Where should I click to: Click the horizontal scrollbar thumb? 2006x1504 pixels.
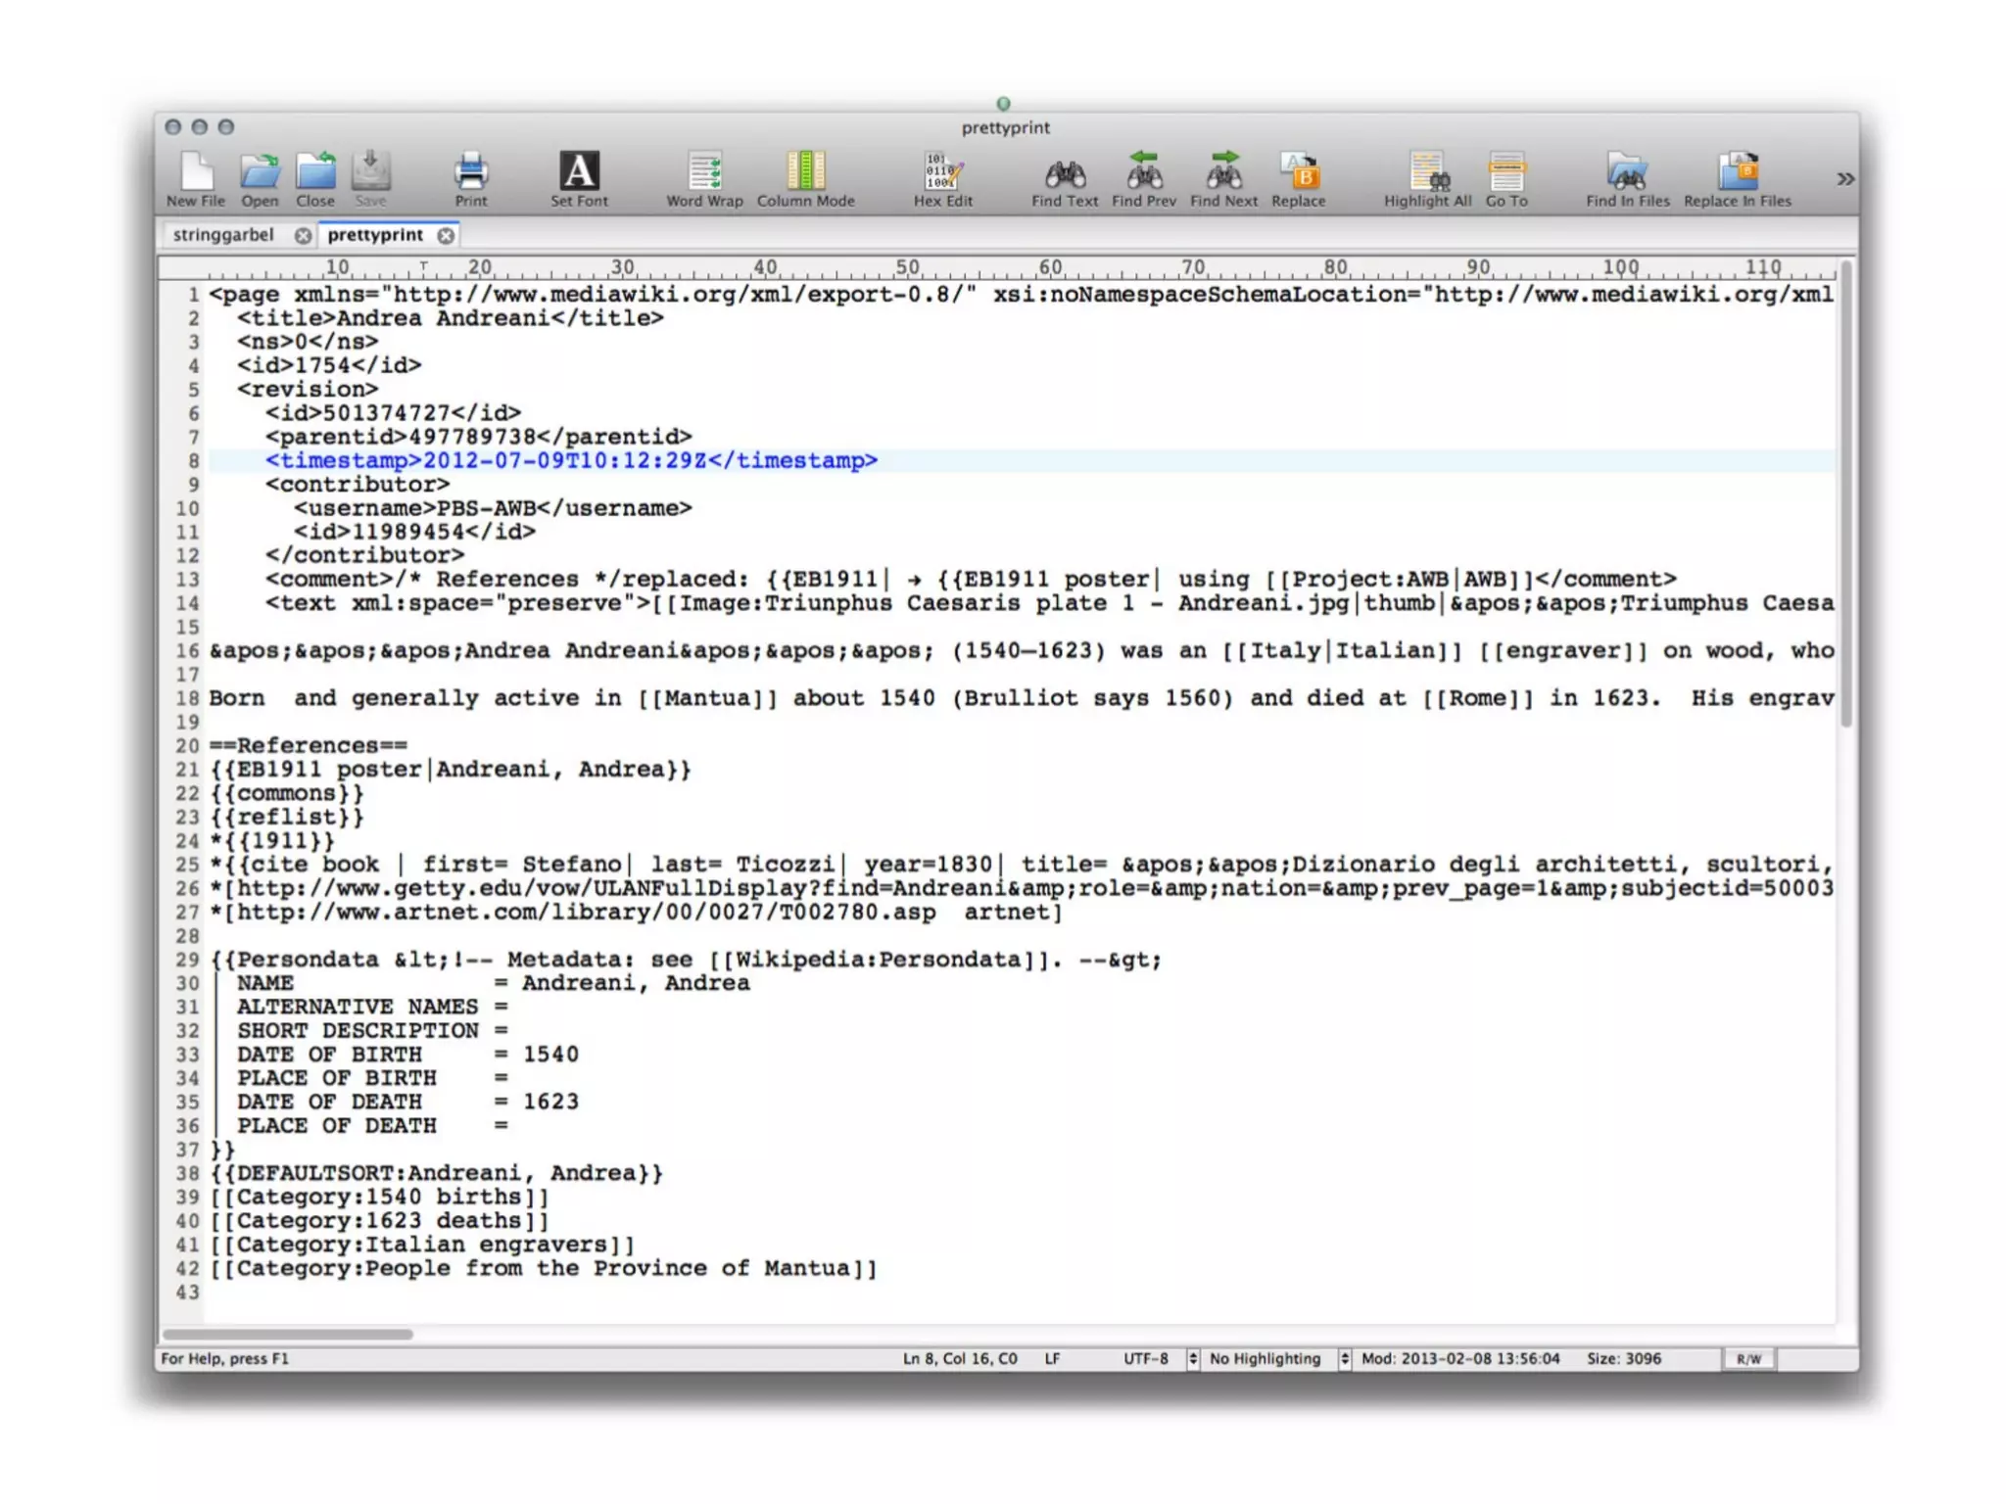pyautogui.click(x=287, y=1334)
